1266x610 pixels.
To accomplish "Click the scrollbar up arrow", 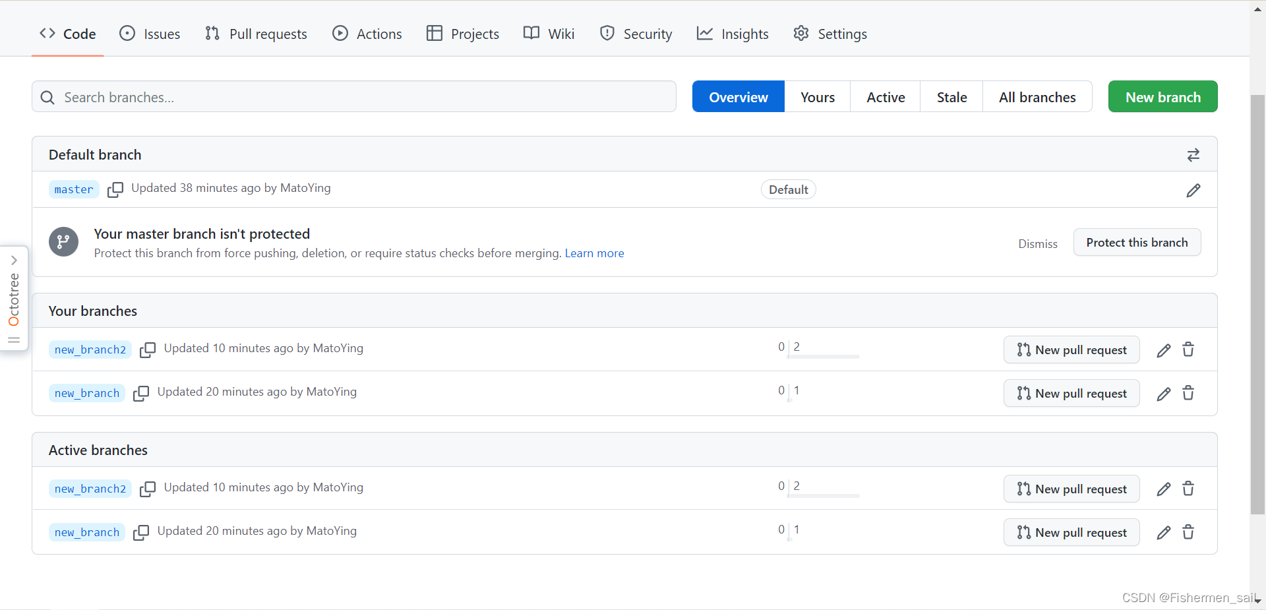I will coord(1257,9).
